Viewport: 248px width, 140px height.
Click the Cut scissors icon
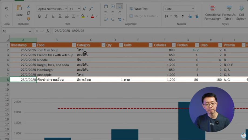[x=28, y=6]
